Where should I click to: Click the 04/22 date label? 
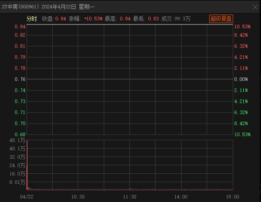[27, 197]
